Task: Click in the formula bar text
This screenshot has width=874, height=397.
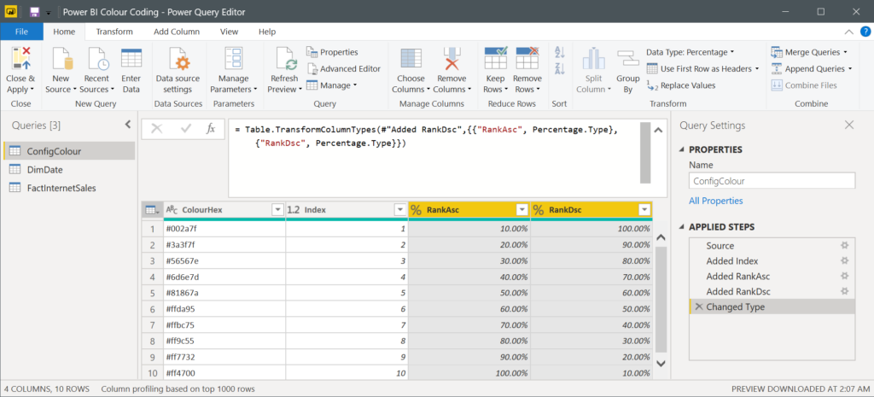Action: pyautogui.click(x=434, y=157)
